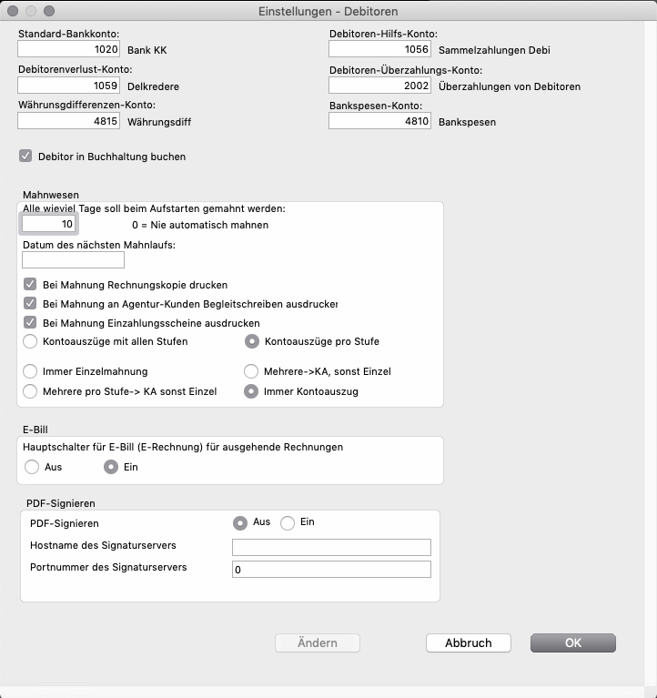Toggle Begleitschreiben für Agentur-Kunden checkbox
Viewport: 657px width, 698px height.
click(31, 304)
